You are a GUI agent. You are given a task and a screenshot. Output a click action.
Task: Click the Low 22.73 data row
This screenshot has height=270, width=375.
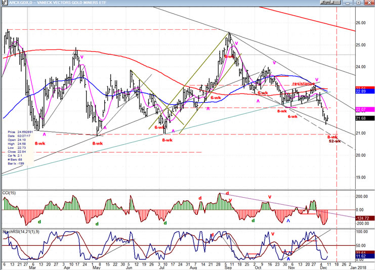17,148
